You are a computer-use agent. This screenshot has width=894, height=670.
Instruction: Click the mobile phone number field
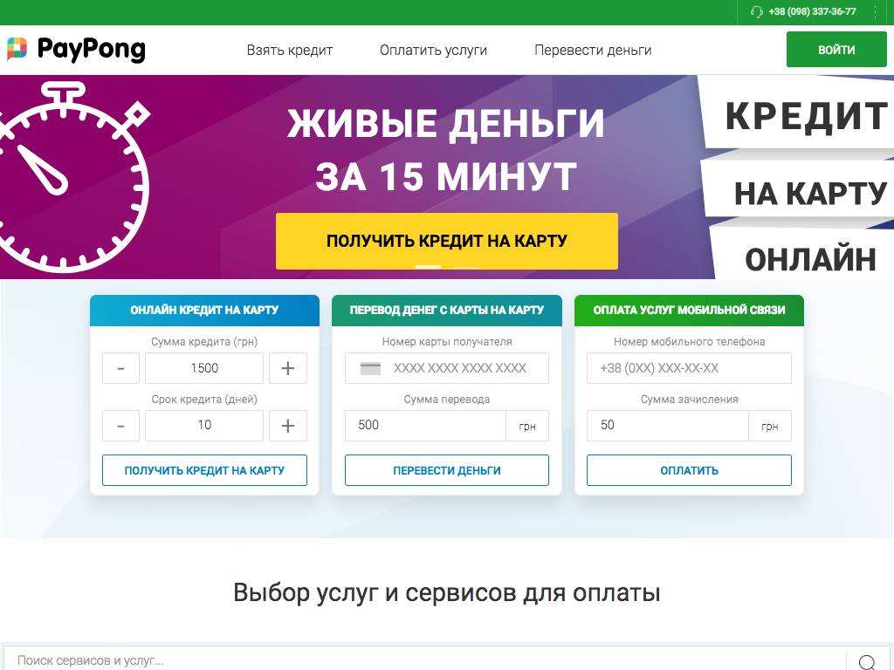tap(689, 368)
